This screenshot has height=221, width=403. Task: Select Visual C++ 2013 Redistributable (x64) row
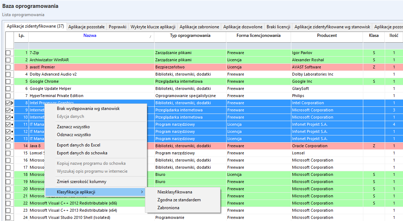pos(73,211)
